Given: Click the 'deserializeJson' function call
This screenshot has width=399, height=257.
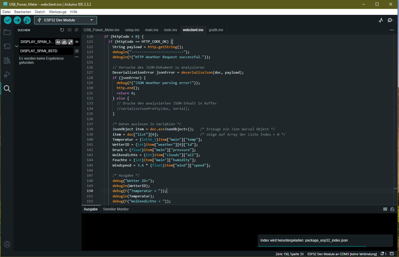Looking at the screenshot, I should (197, 72).
